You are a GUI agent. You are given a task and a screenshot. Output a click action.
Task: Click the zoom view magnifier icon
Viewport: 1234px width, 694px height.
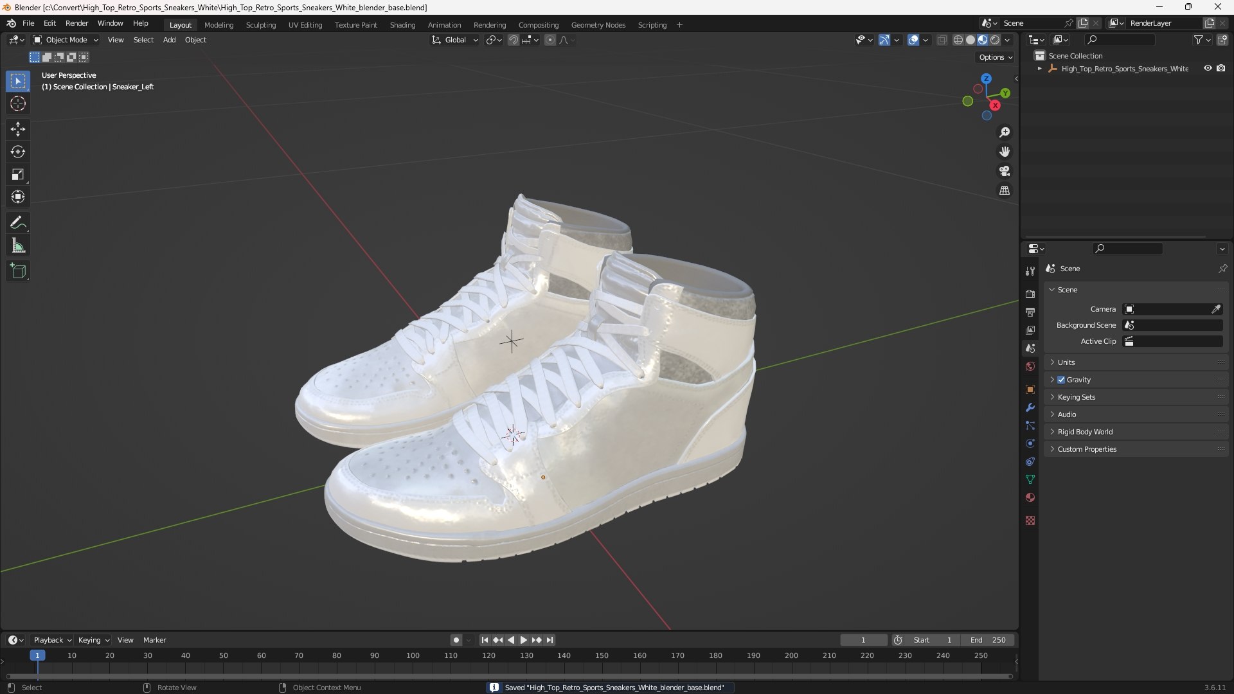(x=1005, y=132)
